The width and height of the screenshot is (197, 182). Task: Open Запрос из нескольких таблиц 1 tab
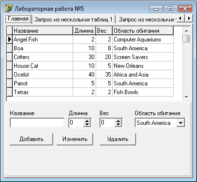[x=74, y=20]
